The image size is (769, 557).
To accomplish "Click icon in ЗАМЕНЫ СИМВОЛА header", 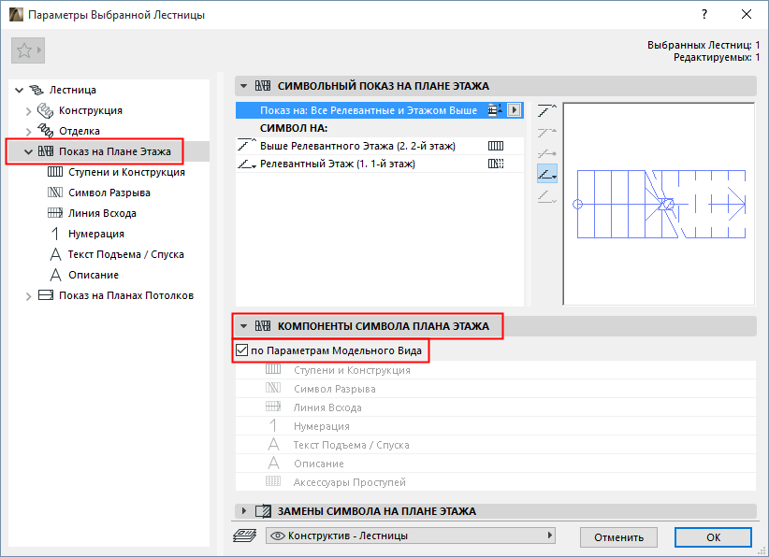I will click(264, 511).
